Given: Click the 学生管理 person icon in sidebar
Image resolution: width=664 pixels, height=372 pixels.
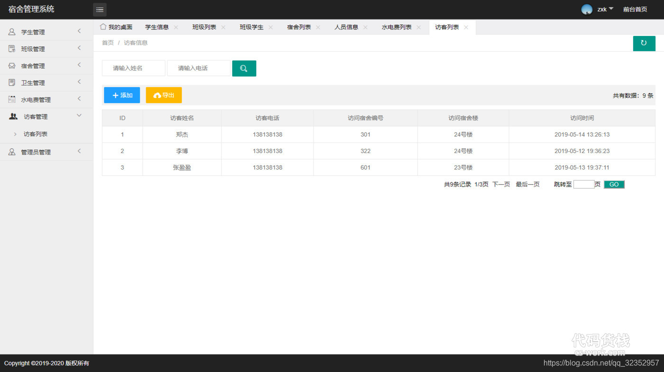Looking at the screenshot, I should (x=12, y=32).
